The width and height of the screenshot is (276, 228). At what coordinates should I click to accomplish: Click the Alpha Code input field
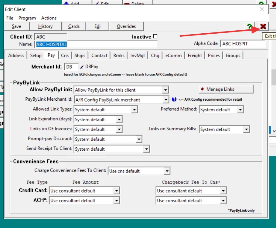tap(243, 44)
